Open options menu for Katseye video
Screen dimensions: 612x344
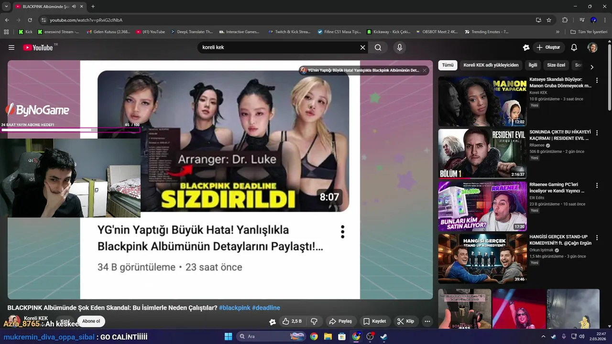point(597,80)
